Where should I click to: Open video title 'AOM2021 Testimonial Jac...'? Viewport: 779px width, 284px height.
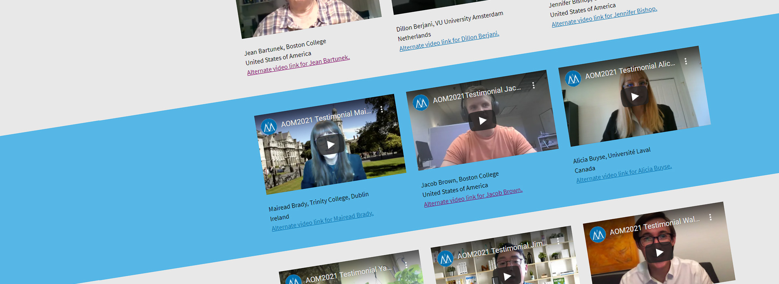(477, 94)
